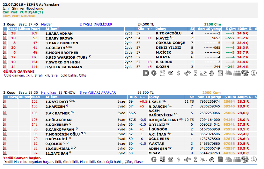Click the 5 ve YUKARI ARAPLAR link
264x169 pixels.
[x=98, y=92]
